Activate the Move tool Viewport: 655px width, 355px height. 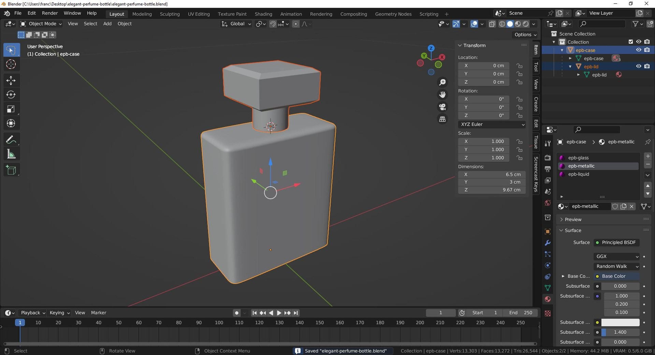tap(11, 80)
